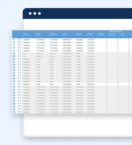
Task: Sort by the 'Use by' column header
Action: [x=90, y=34]
